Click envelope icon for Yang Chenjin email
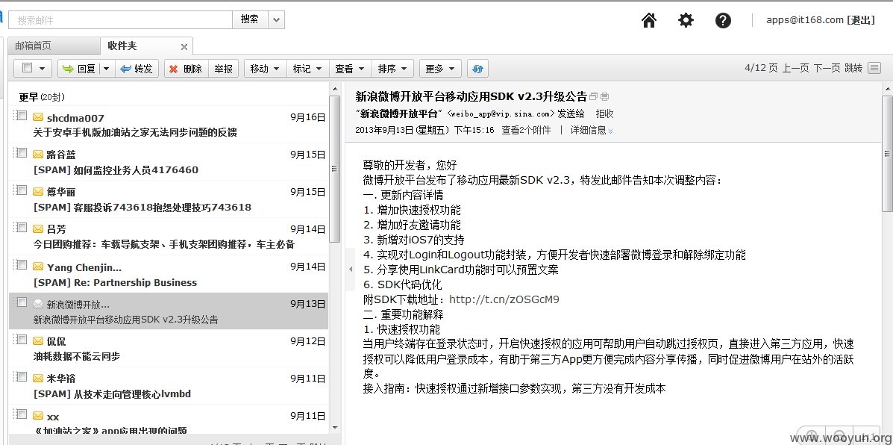The height and width of the screenshot is (445, 893). [38, 267]
